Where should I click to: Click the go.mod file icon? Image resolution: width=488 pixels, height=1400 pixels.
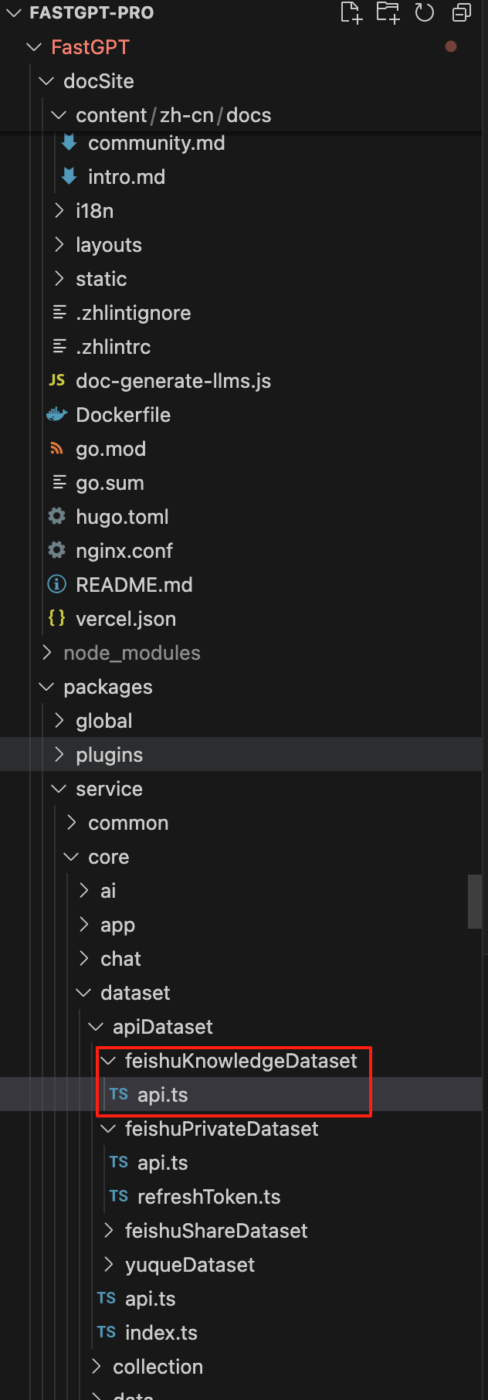pos(57,449)
